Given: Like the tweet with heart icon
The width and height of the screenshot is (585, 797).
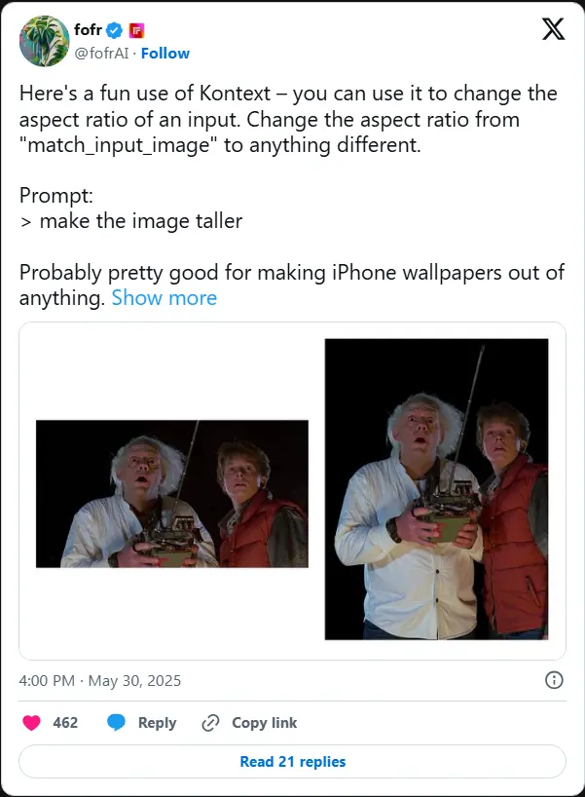Looking at the screenshot, I should pyautogui.click(x=31, y=722).
